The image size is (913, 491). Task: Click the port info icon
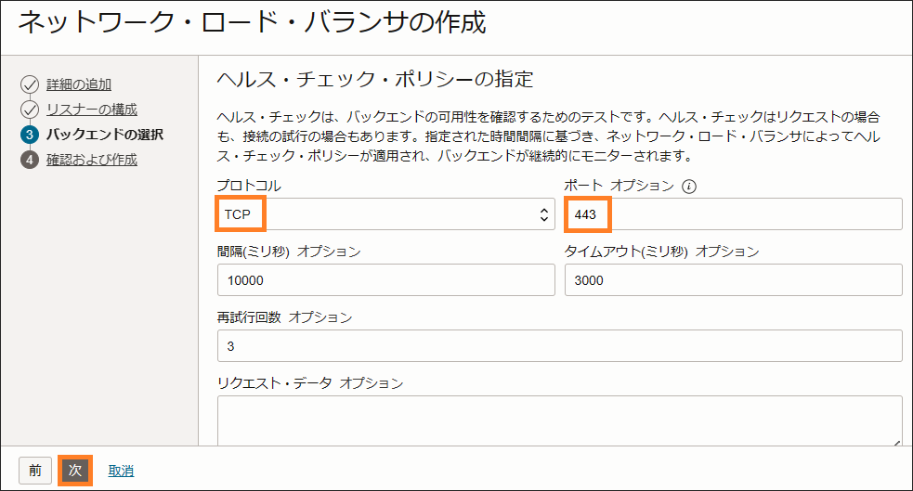coord(689,187)
